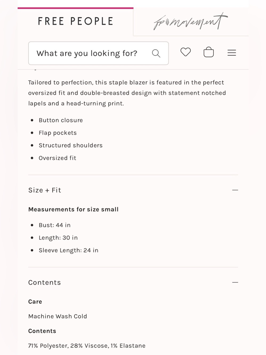Switch to the FP Movement tab
266x355 pixels.
(x=191, y=22)
